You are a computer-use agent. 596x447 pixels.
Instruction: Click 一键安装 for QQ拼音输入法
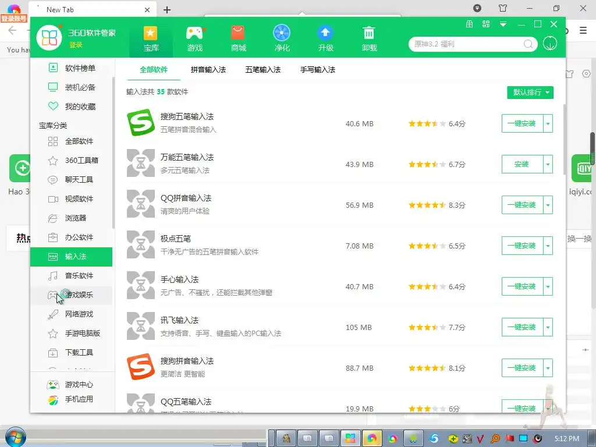coord(522,205)
